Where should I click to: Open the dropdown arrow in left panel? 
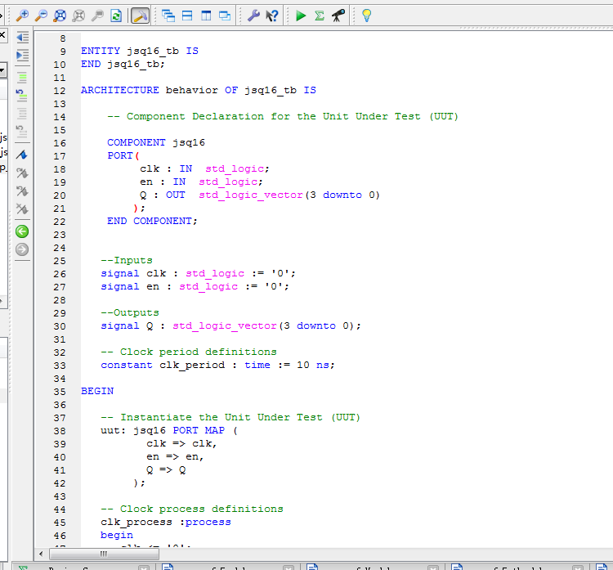[2, 71]
